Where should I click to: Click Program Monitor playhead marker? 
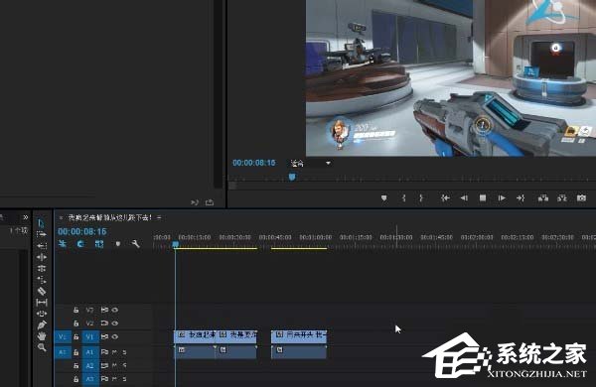point(292,177)
